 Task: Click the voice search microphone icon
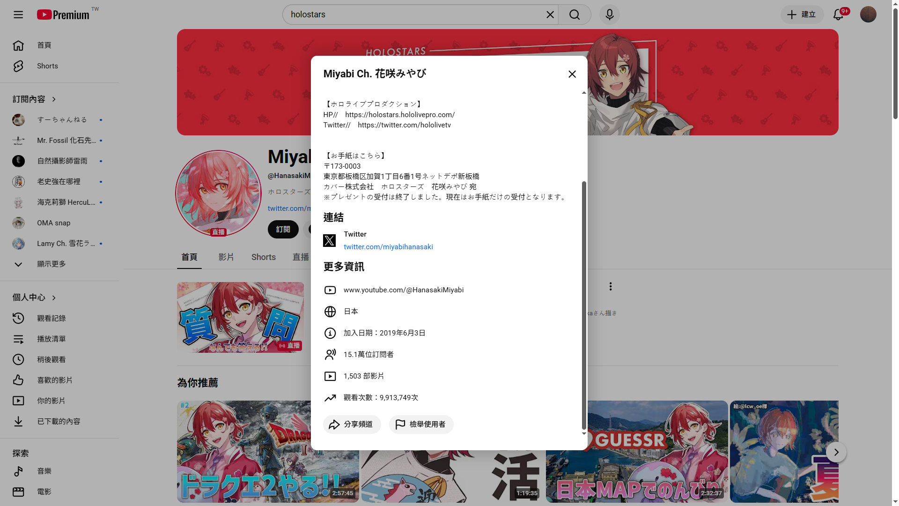tap(609, 15)
